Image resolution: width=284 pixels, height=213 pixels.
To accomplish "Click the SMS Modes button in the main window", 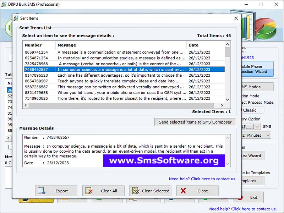I will click(x=257, y=87).
